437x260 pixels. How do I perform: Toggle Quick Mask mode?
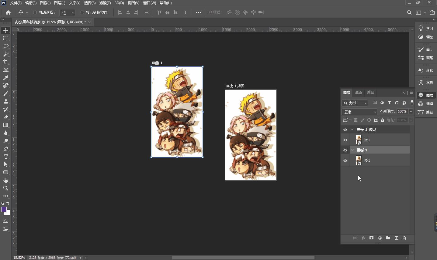pos(6,221)
